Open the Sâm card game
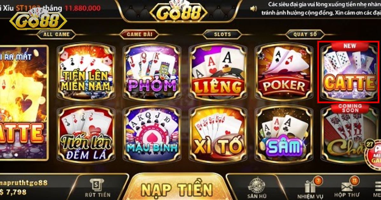Image resolution: width=381 pixels, height=200 pixels. (x=284, y=134)
